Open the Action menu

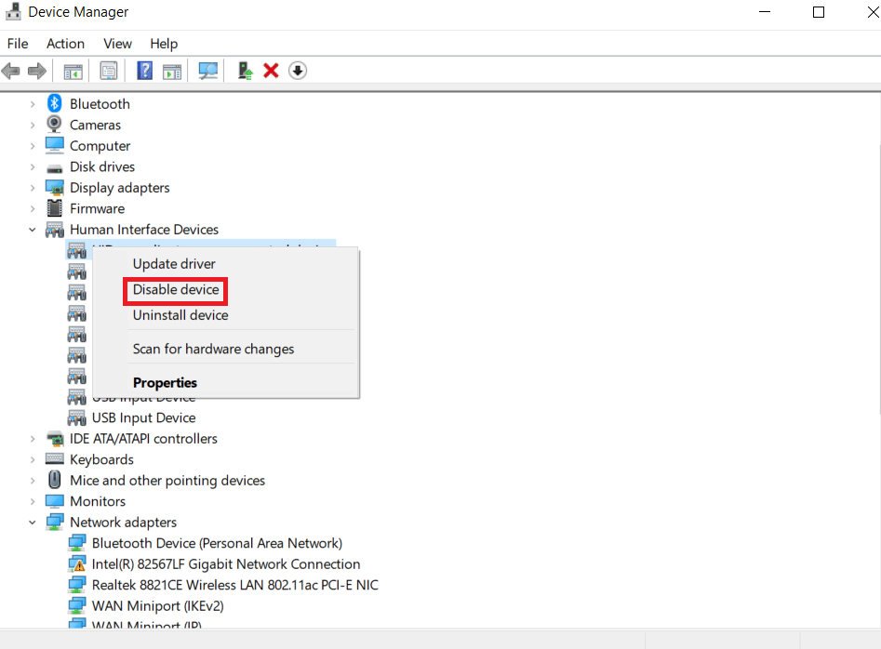point(65,44)
